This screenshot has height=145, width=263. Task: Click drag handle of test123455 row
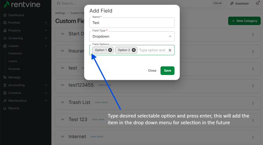[x=62, y=85]
